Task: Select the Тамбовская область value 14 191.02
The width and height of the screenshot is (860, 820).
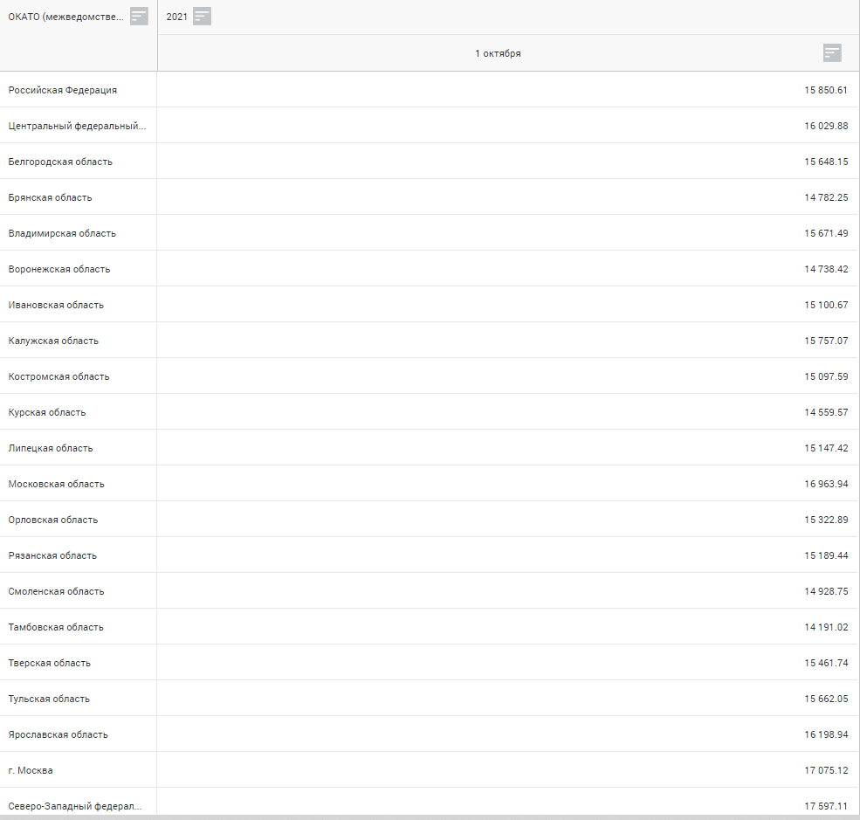Action: (x=825, y=627)
